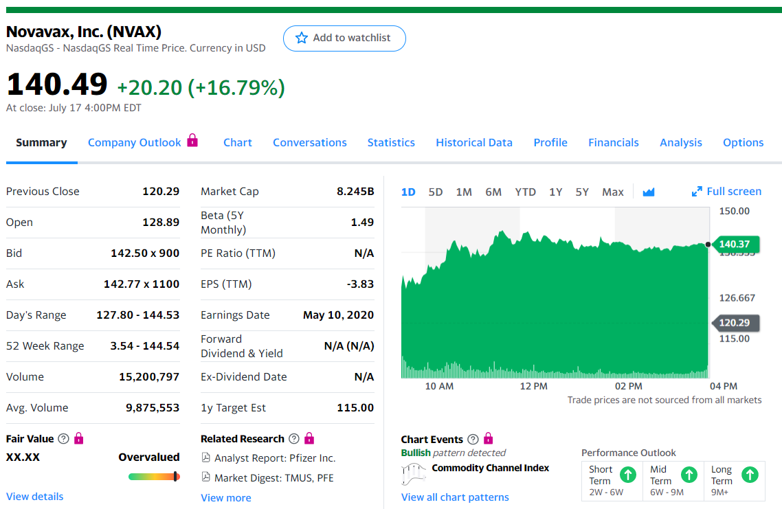Click View more under Related Research
This screenshot has width=782, height=509.
pos(226,497)
